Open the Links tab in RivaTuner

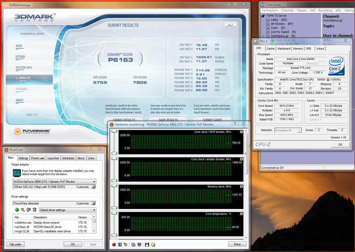click(x=91, y=158)
